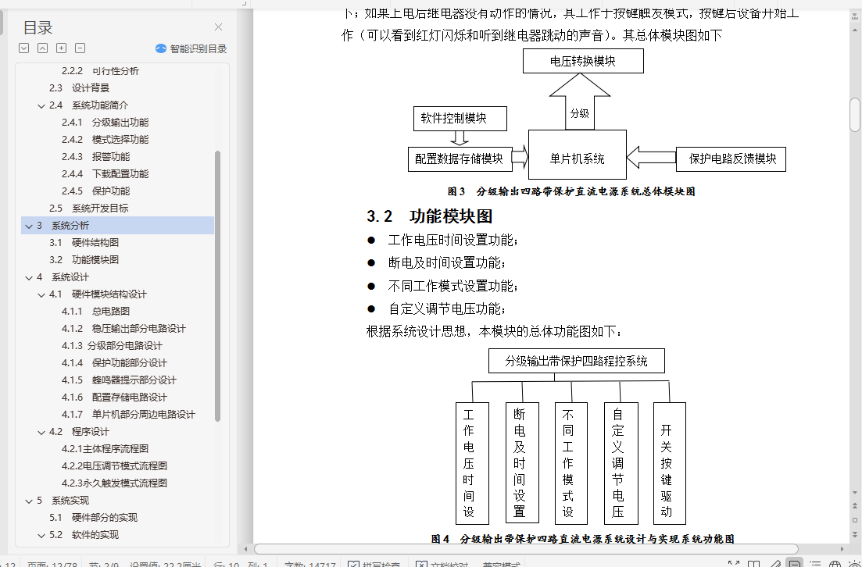Select 2.4.5 保护功能 entry
This screenshot has height=567, width=862.
click(x=95, y=191)
